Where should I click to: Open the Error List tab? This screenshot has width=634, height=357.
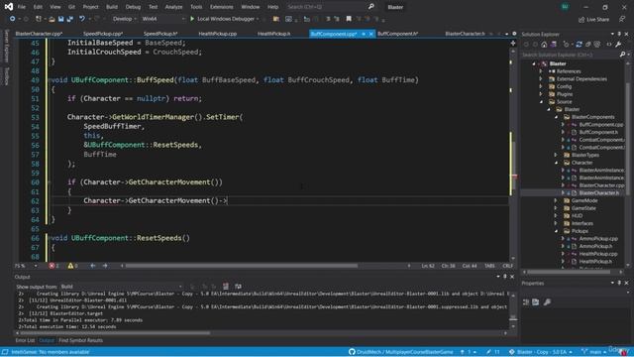(x=25, y=340)
